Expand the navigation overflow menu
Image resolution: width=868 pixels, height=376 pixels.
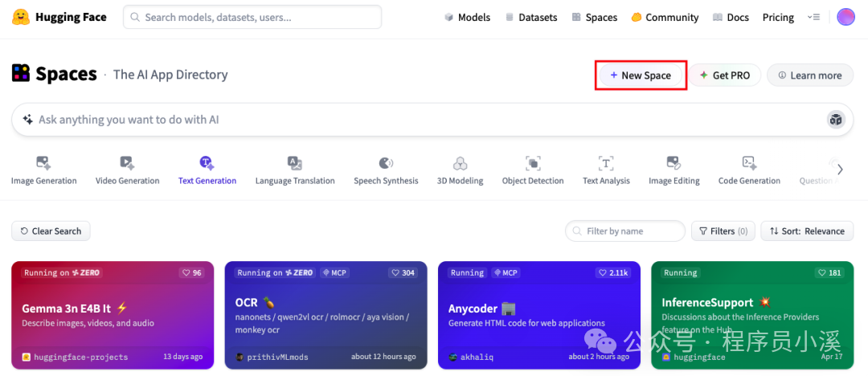tap(814, 17)
